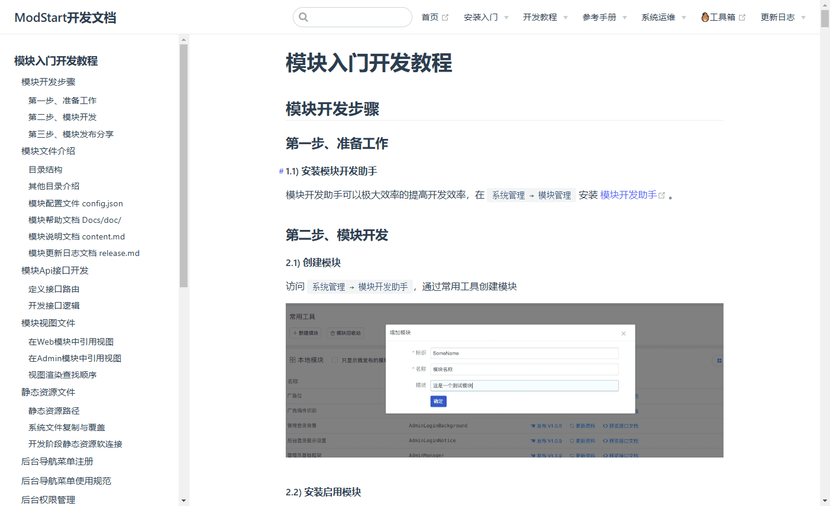Click the search magnifier icon

pos(304,17)
